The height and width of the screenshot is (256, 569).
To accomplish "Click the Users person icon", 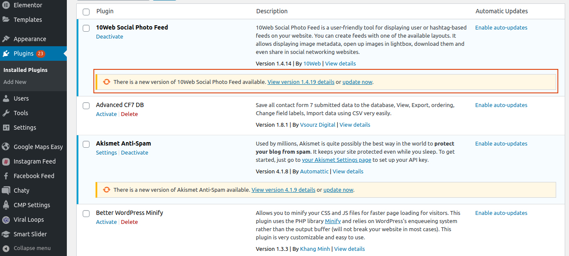I will point(6,98).
